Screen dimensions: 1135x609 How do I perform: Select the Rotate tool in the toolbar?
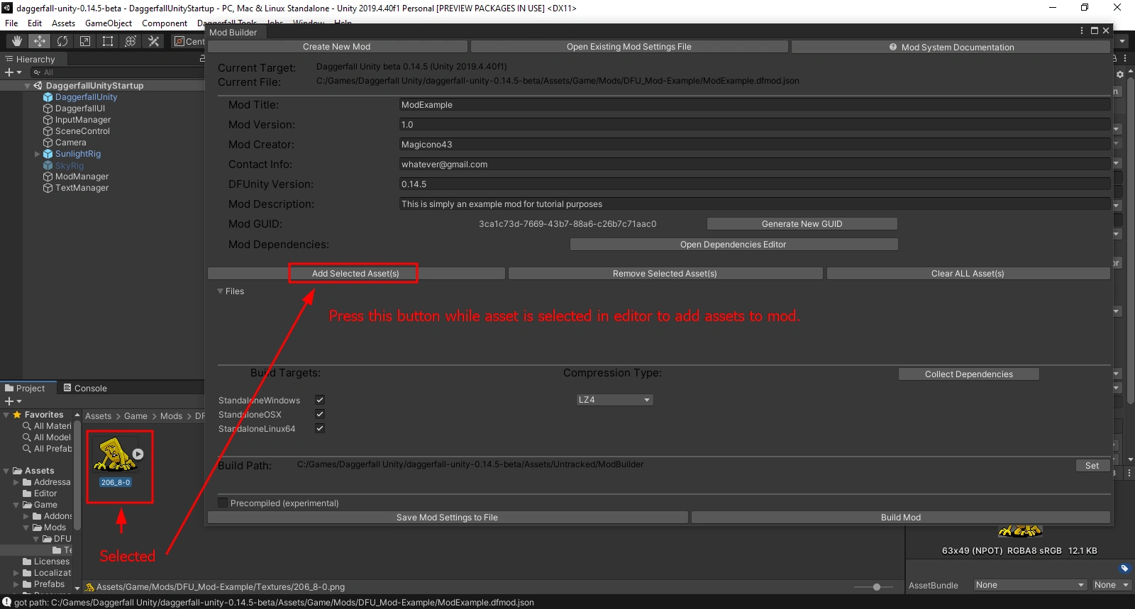(x=62, y=41)
